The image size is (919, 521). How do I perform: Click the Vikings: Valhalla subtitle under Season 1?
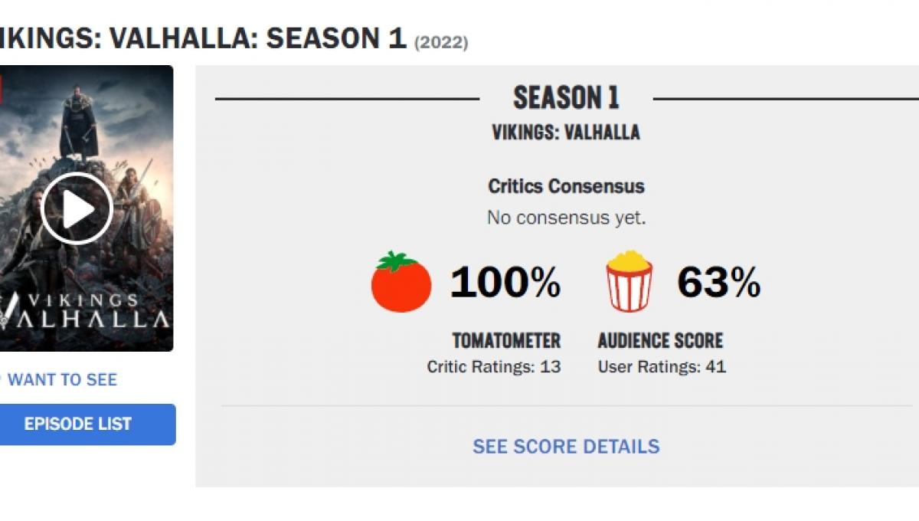pyautogui.click(x=567, y=131)
